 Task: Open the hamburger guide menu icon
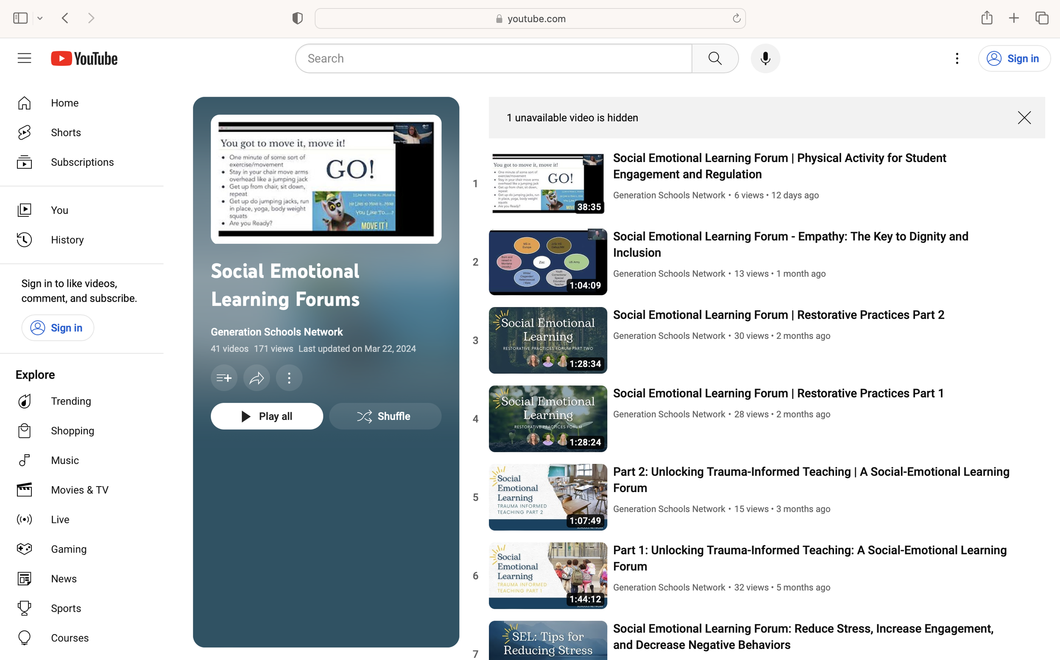25,59
